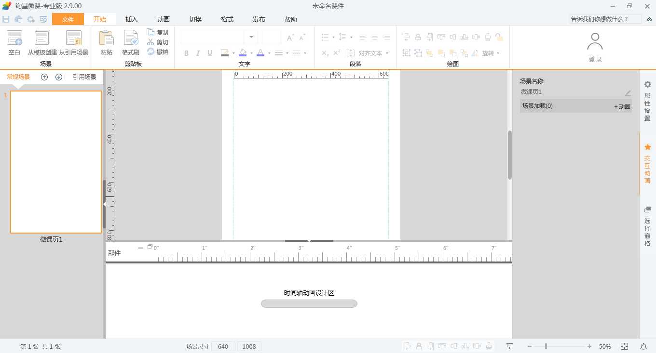
Task: Move scene up with up-arrow icon
Action: coord(44,77)
